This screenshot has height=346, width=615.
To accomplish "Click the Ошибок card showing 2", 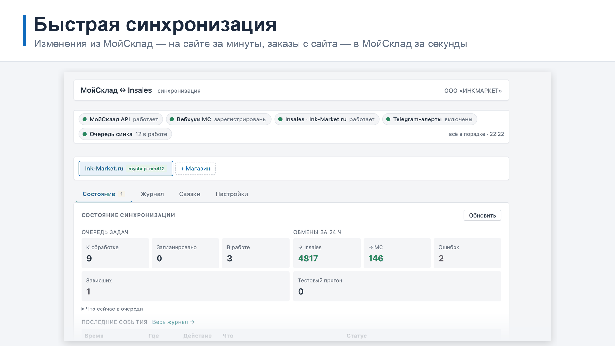I will 467,253.
